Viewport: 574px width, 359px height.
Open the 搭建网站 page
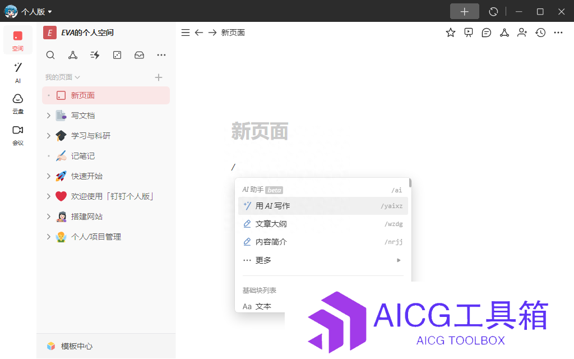[x=87, y=217]
